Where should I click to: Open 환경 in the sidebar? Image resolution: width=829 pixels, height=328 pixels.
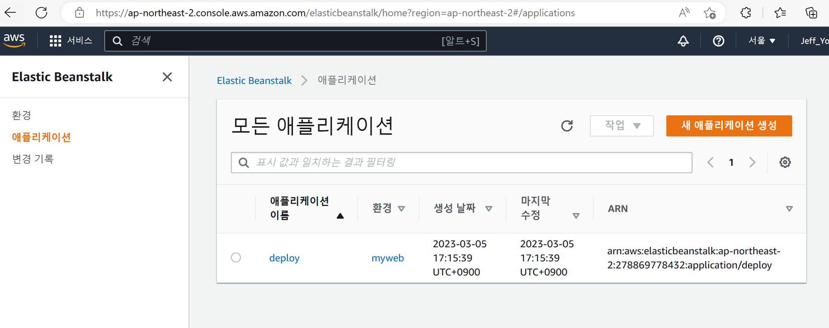tap(22, 115)
